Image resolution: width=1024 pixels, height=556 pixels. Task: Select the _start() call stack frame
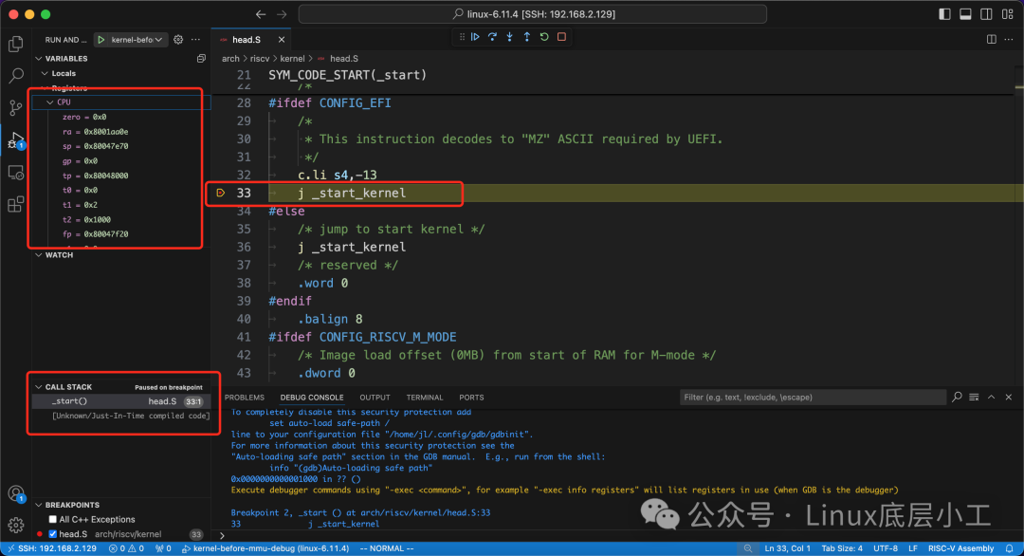click(121, 401)
